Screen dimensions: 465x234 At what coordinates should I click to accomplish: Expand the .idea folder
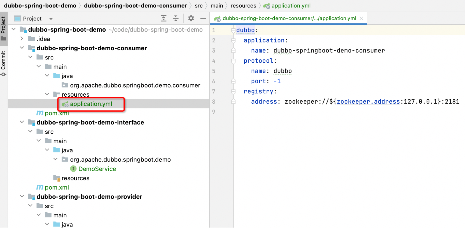pyautogui.click(x=22, y=39)
